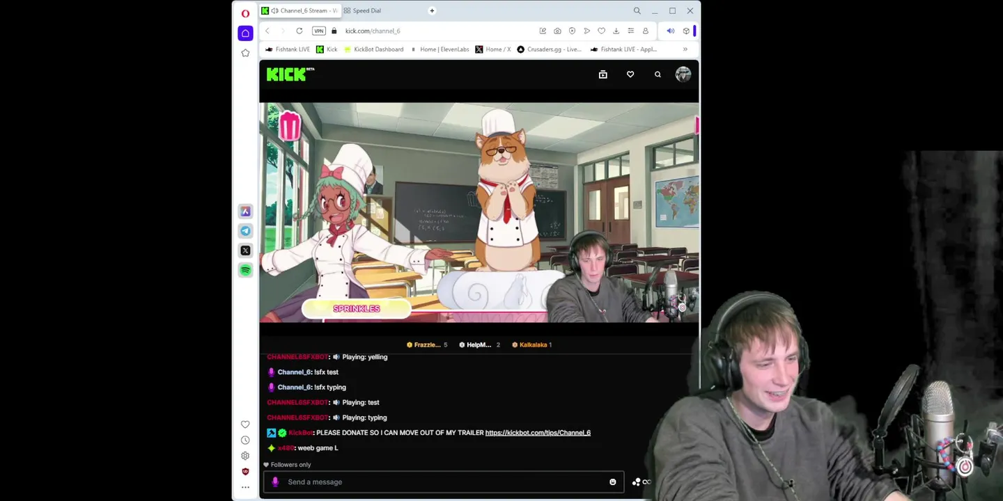The height and width of the screenshot is (501, 1003).
Task: Open a new tab with the plus button
Action: pos(432,10)
